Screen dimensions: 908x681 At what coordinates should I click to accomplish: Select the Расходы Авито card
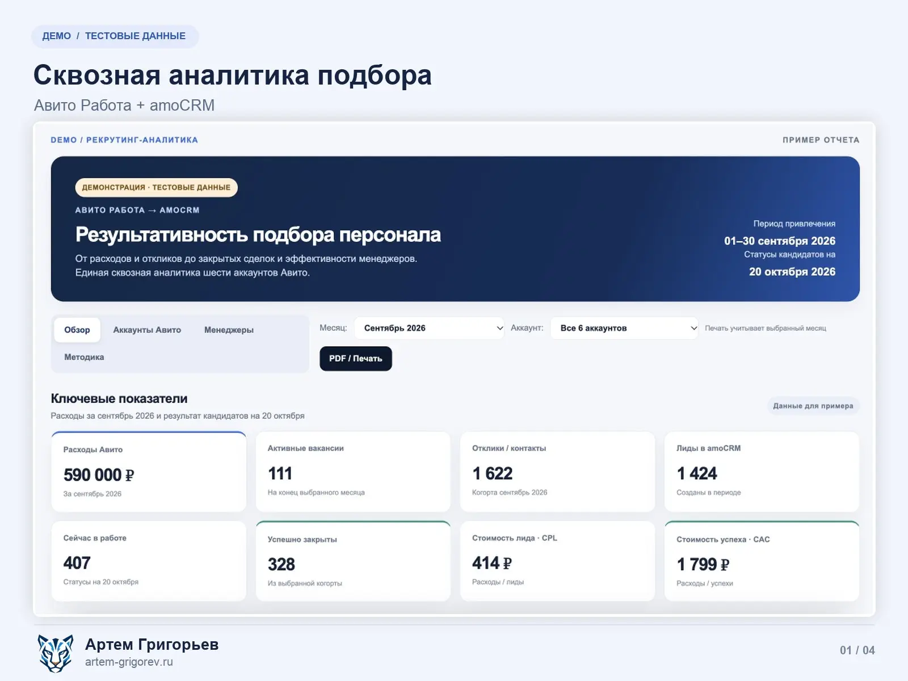point(149,472)
